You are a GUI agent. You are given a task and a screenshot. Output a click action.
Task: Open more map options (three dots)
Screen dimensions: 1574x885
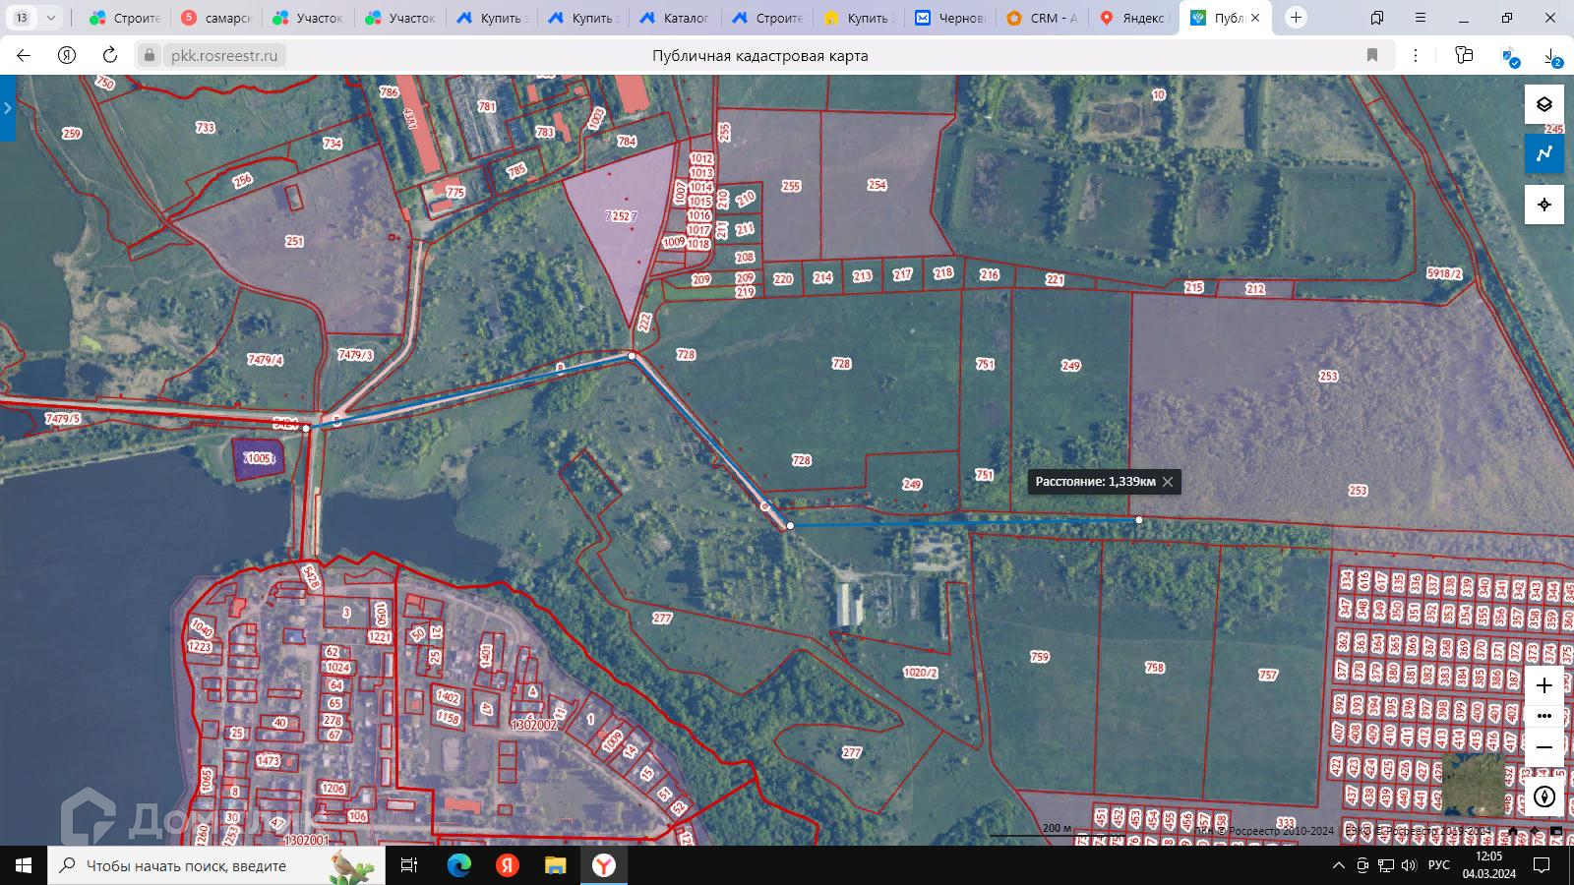(x=1544, y=716)
